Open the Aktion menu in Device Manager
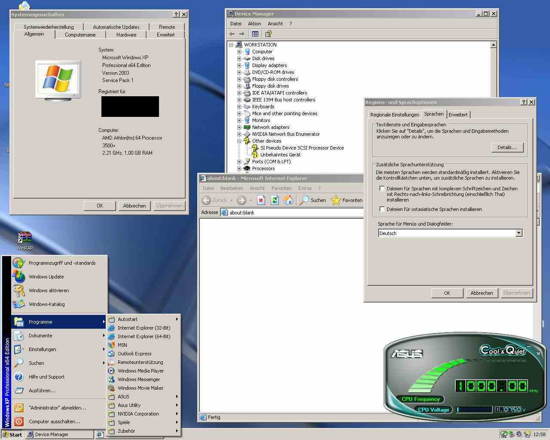 [254, 24]
